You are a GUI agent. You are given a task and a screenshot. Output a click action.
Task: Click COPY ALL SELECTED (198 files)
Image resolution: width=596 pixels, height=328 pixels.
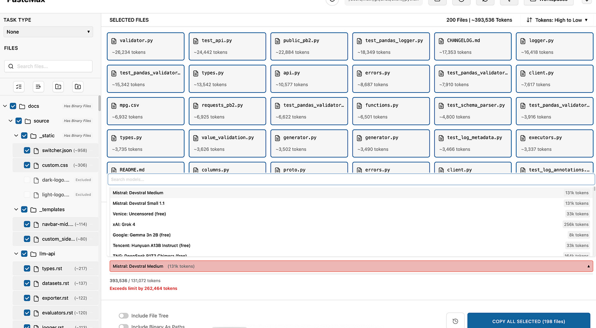coord(528,321)
